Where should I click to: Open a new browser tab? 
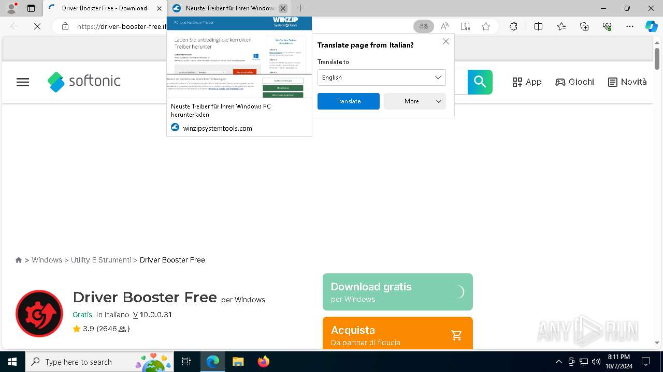coord(300,8)
